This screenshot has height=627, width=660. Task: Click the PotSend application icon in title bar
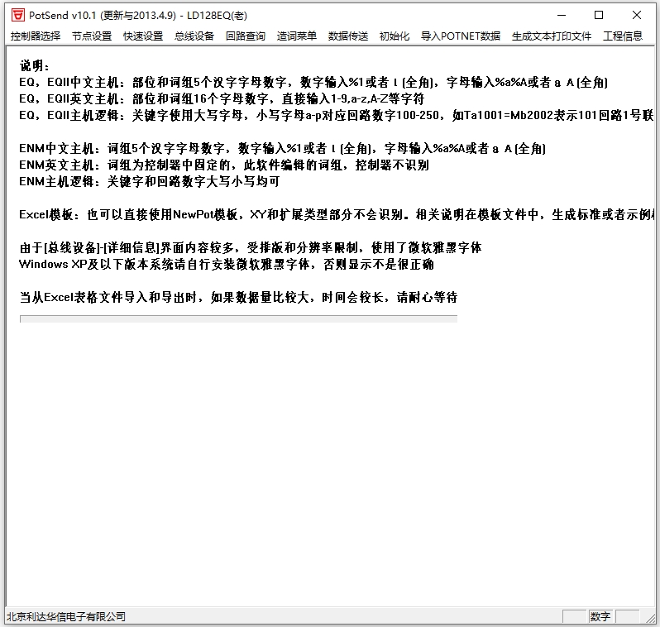(x=18, y=15)
